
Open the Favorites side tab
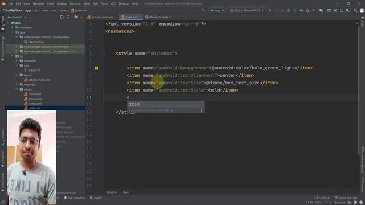pyautogui.click(x=2, y=159)
